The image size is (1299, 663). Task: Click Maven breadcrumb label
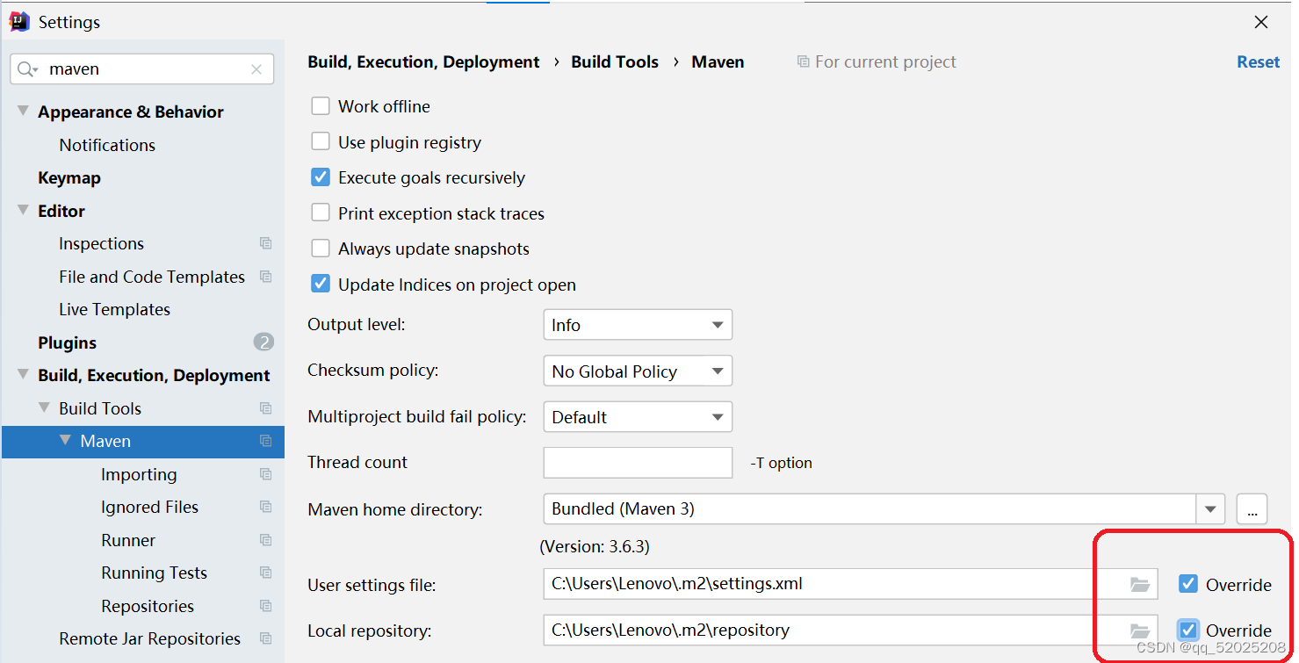click(718, 62)
